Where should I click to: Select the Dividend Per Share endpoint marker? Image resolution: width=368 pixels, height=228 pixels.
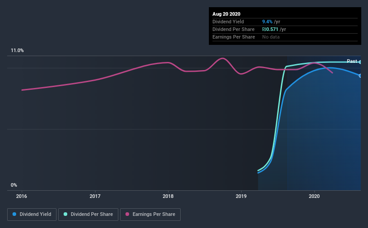click(x=360, y=62)
